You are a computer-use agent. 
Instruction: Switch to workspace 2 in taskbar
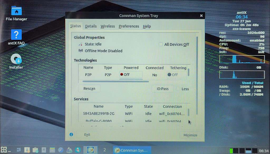click(x=104, y=150)
